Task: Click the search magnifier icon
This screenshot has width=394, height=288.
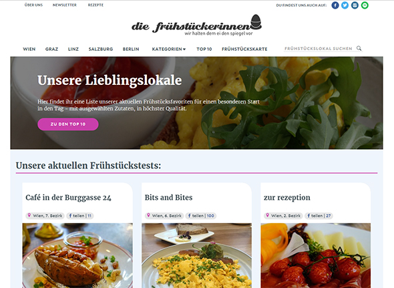Action: click(x=359, y=48)
